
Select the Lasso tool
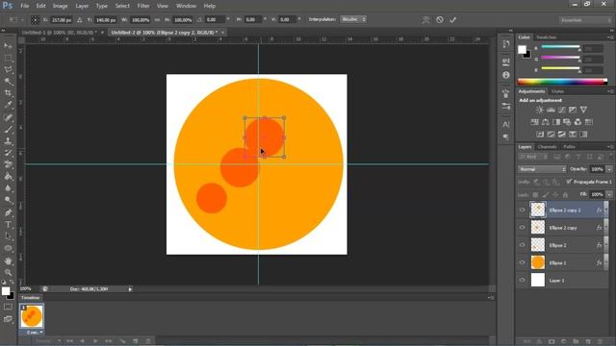coord(8,70)
